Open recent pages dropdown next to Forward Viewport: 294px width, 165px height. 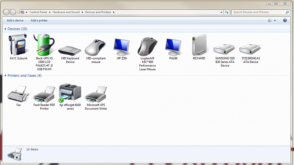tap(18, 13)
